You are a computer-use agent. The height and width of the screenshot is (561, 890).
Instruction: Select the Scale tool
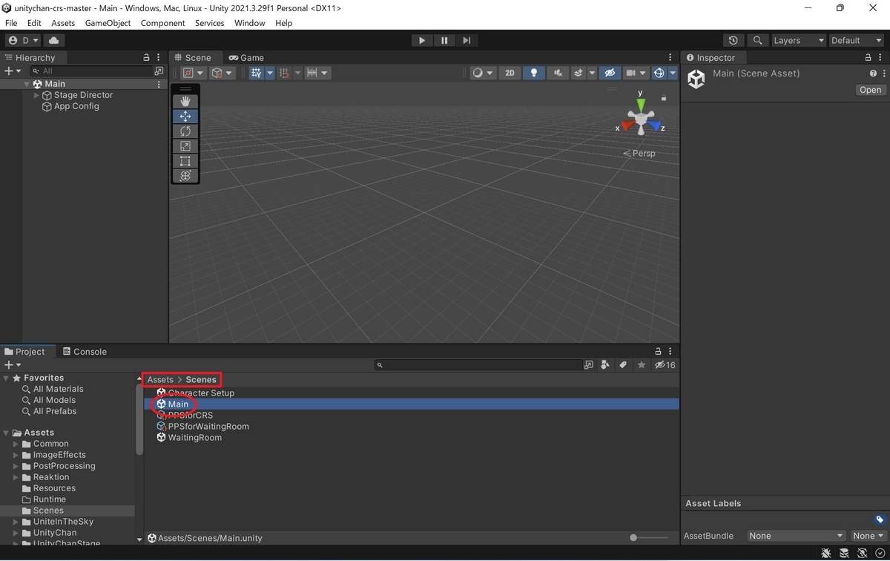[x=185, y=146]
